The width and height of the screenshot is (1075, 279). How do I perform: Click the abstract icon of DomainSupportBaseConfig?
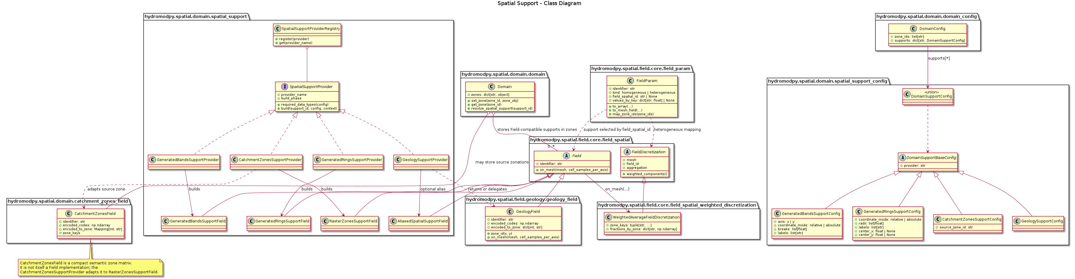tap(903, 158)
